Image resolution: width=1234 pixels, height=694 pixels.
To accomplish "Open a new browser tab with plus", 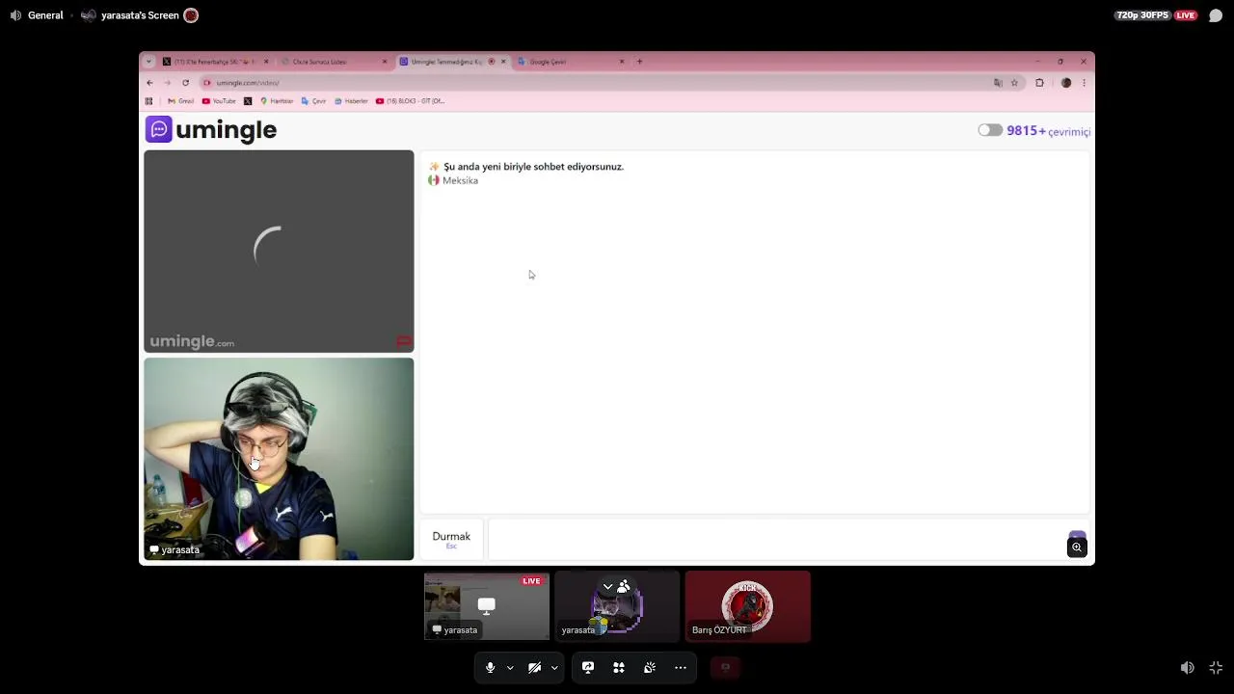I will 639,62.
